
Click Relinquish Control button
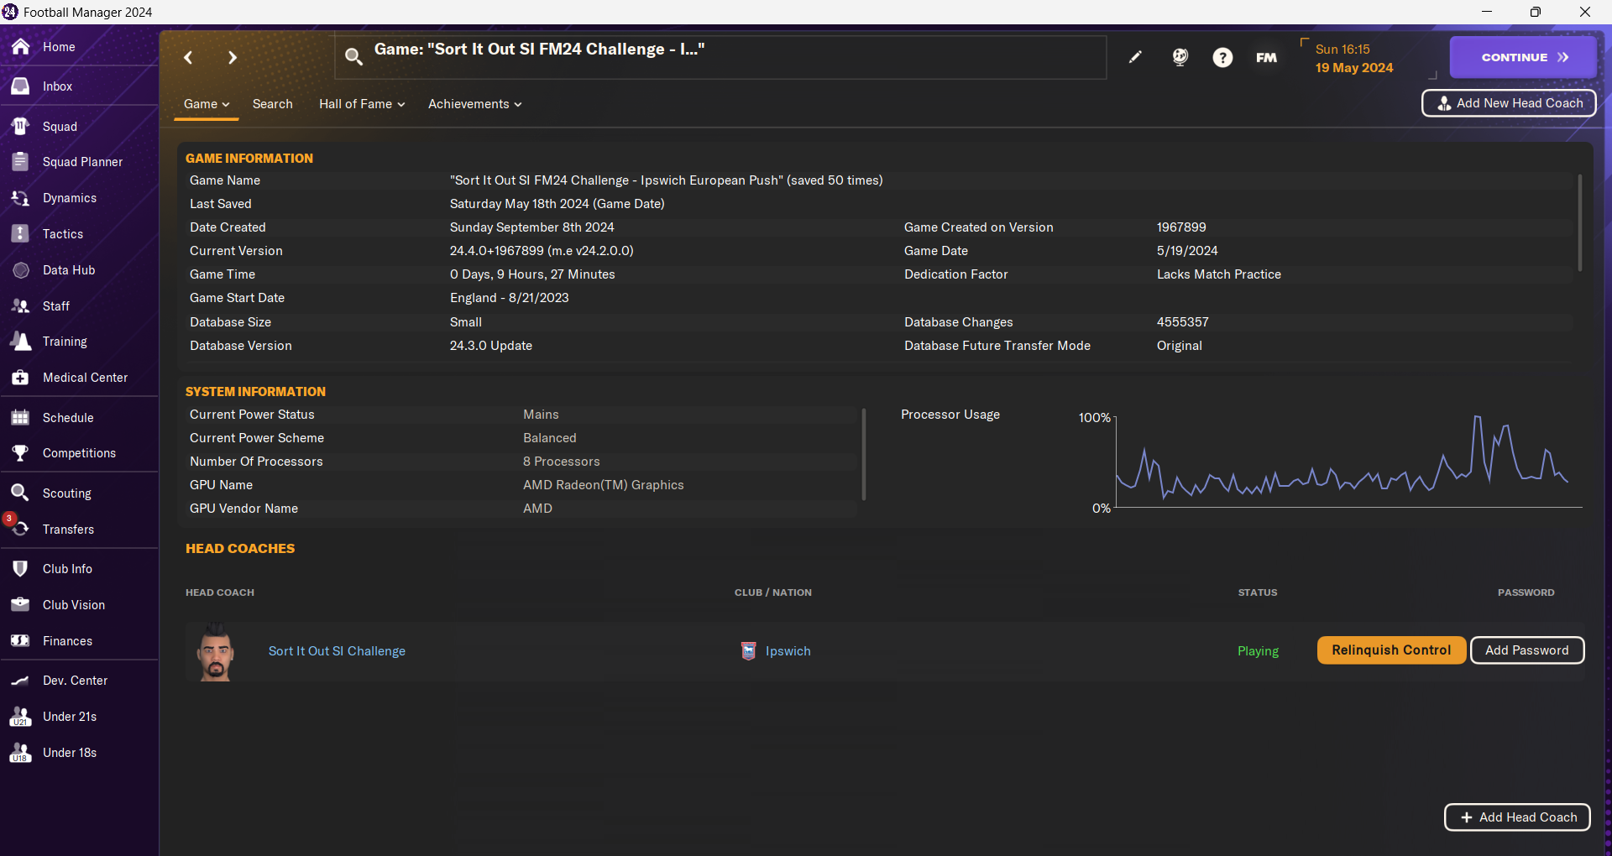coord(1391,650)
